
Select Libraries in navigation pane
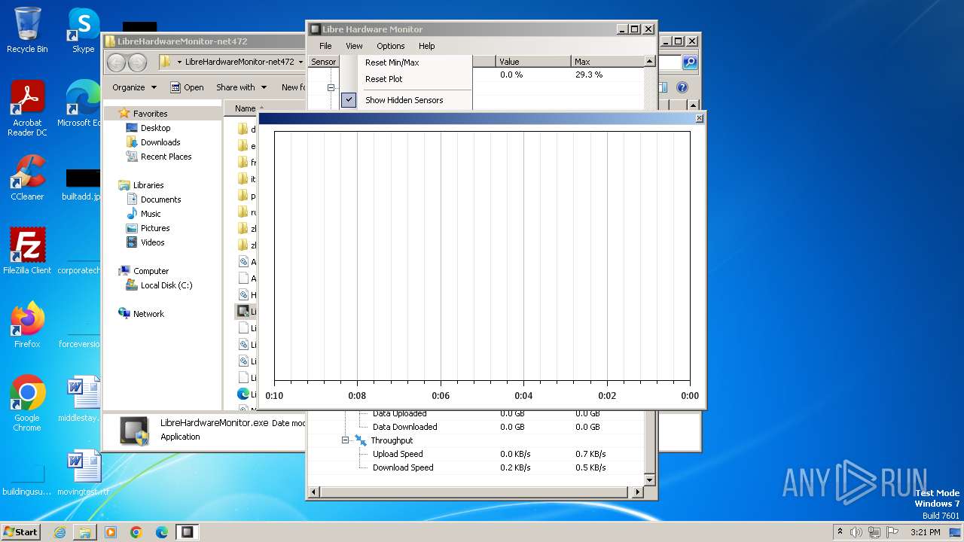pyautogui.click(x=148, y=185)
